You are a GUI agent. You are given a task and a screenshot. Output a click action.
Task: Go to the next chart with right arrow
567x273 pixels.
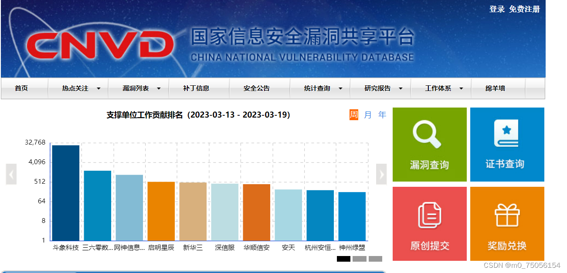click(x=381, y=174)
